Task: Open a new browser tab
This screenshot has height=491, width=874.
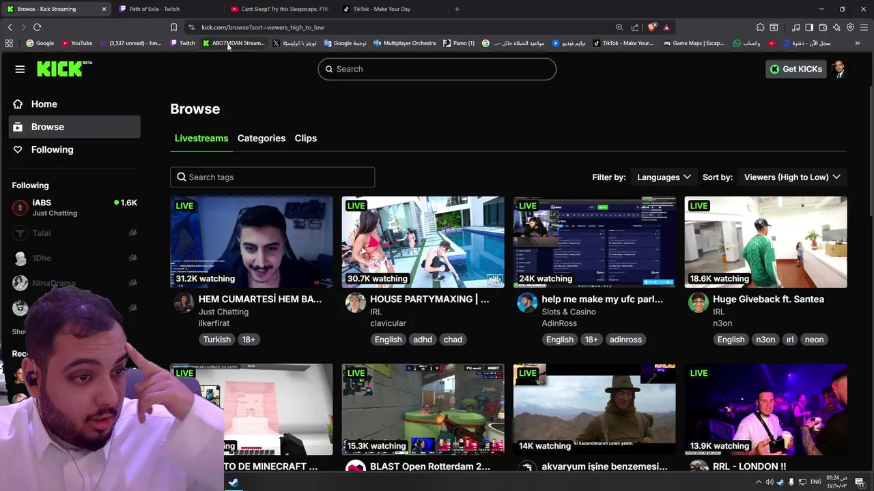Action: [x=457, y=9]
